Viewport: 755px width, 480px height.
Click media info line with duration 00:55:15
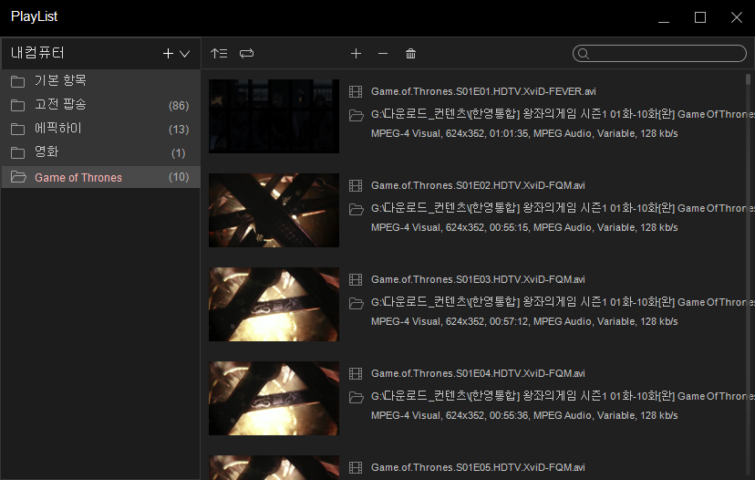click(x=524, y=227)
